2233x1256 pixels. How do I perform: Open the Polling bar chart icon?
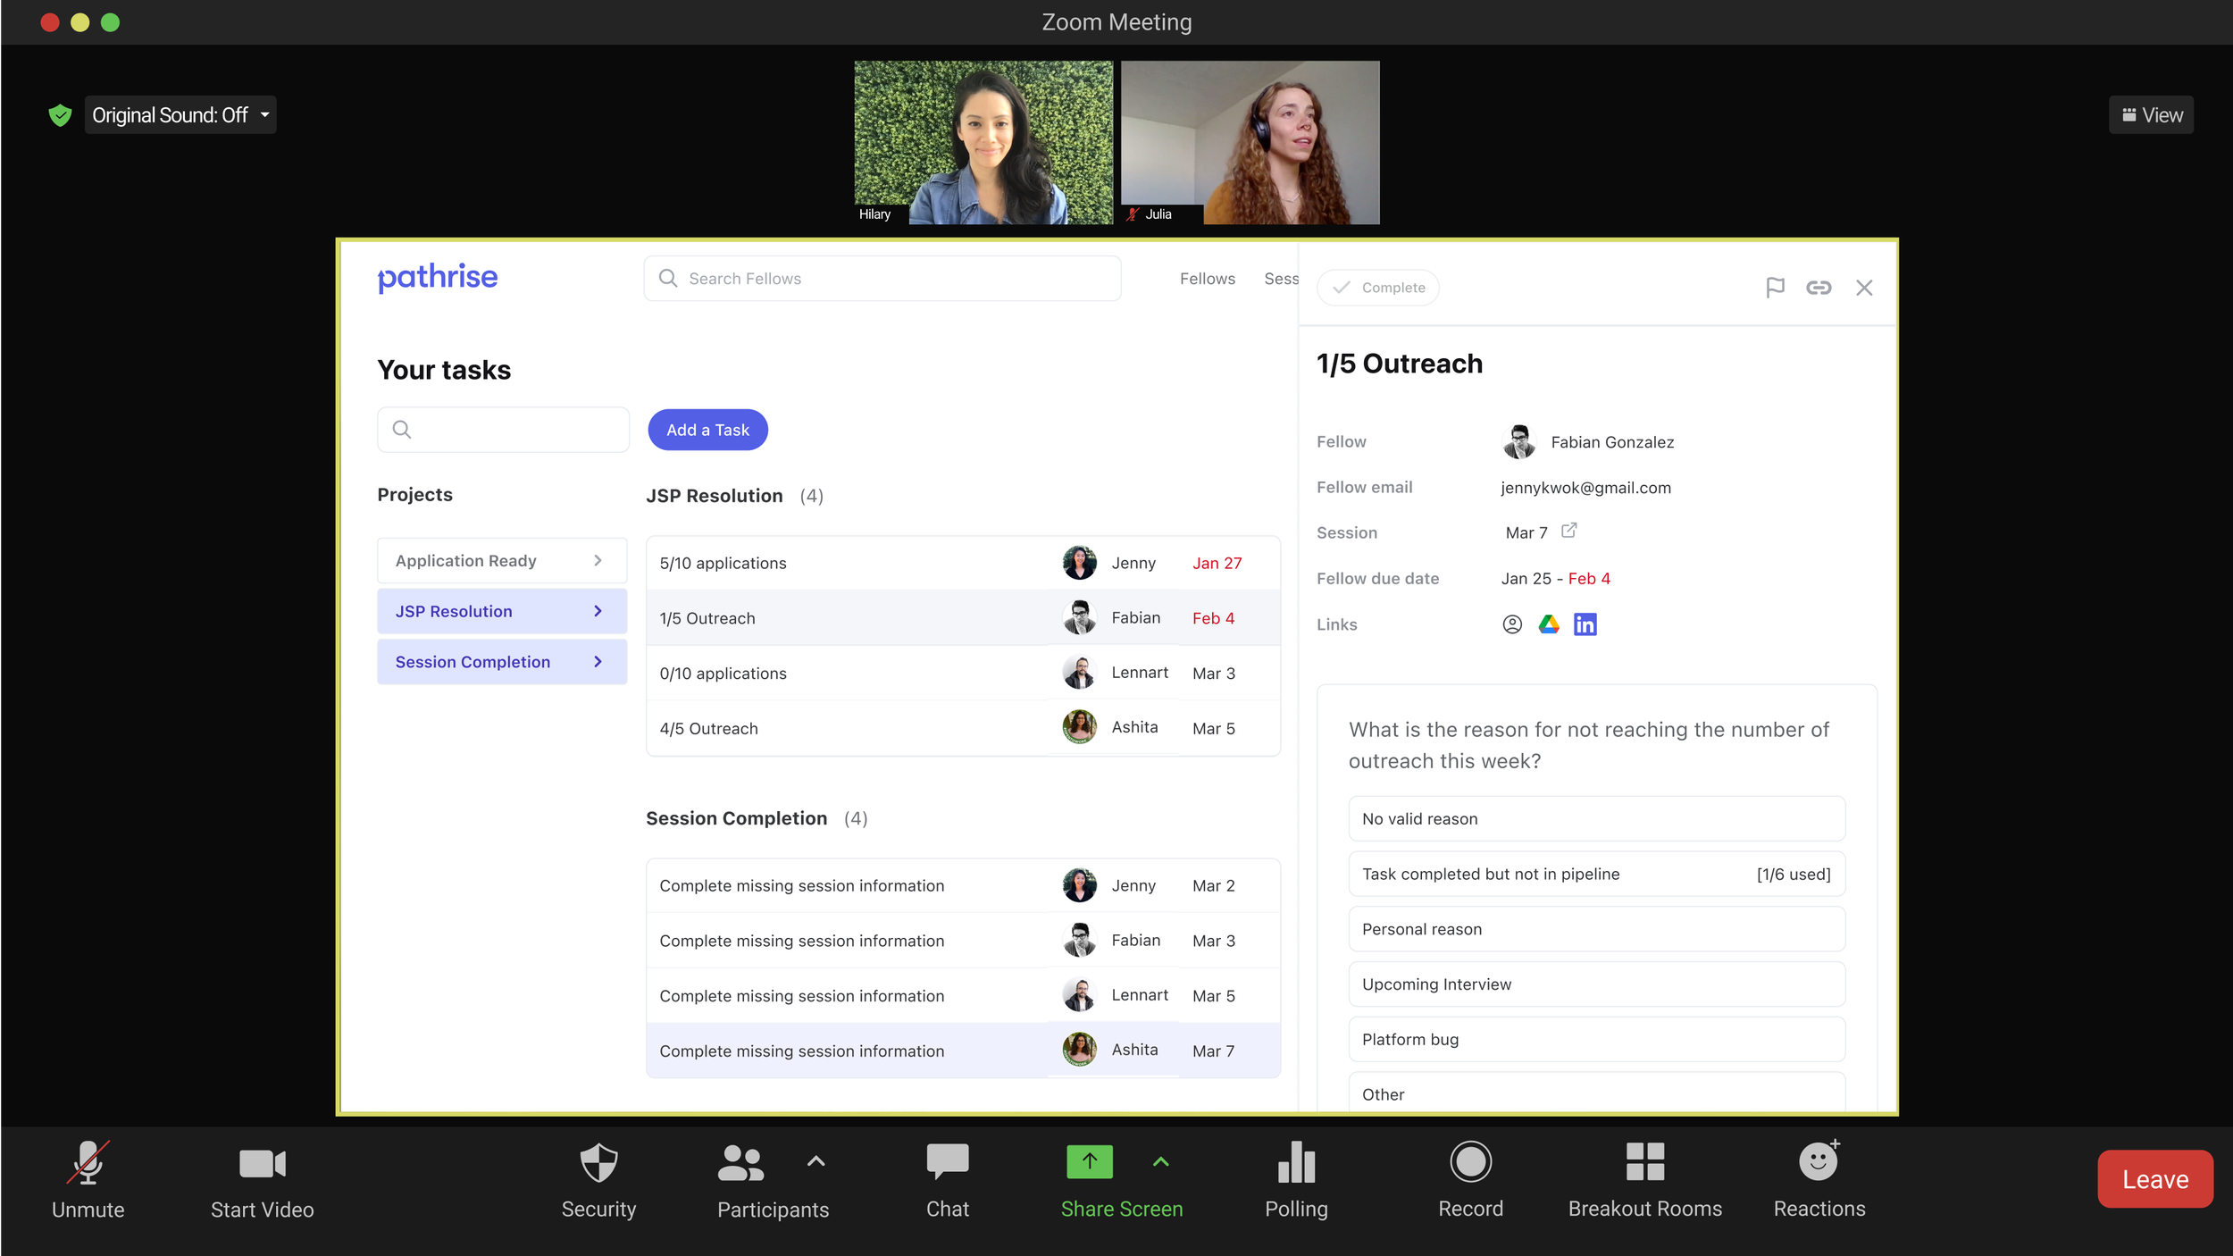pyautogui.click(x=1296, y=1161)
